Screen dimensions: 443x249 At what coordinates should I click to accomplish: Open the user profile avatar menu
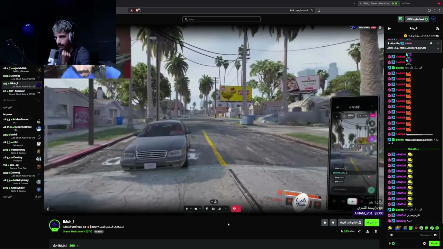pyautogui.click(x=433, y=19)
